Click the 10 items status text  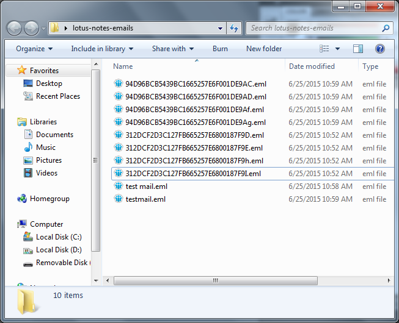tap(68, 296)
